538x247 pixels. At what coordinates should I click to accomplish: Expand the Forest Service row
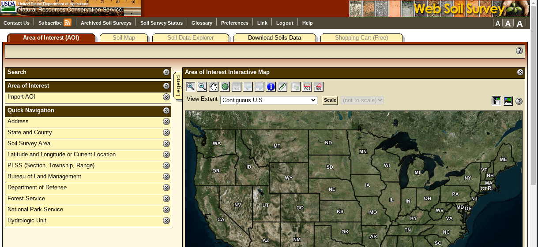coord(166,199)
